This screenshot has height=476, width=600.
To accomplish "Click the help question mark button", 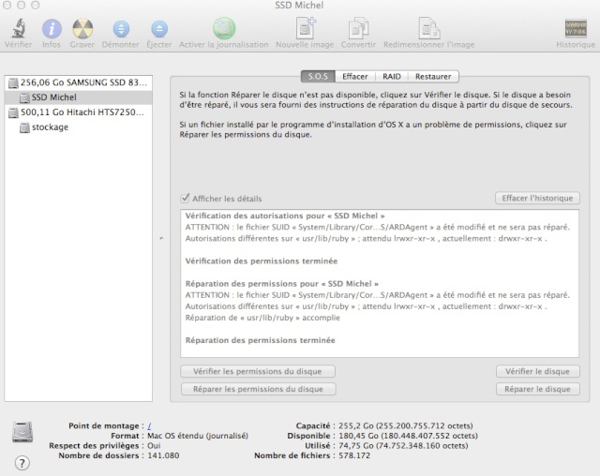I will coord(22,463).
